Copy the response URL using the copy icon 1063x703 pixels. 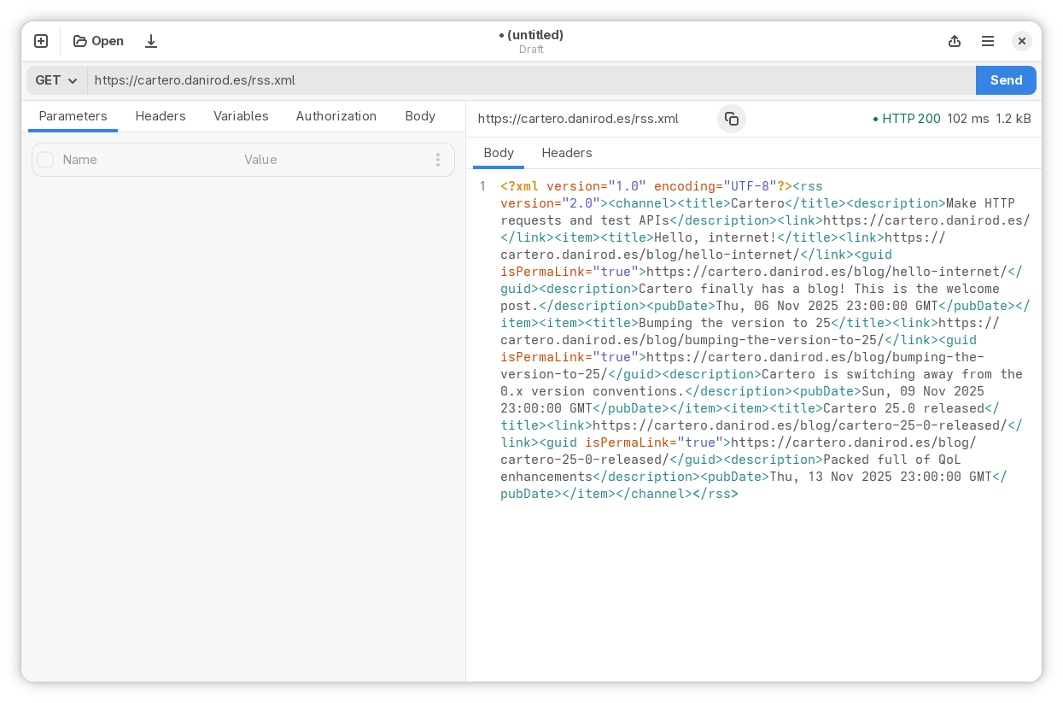tap(732, 119)
